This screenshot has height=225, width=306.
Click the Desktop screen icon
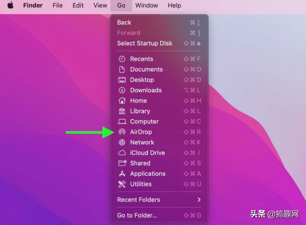pyautogui.click(x=122, y=80)
